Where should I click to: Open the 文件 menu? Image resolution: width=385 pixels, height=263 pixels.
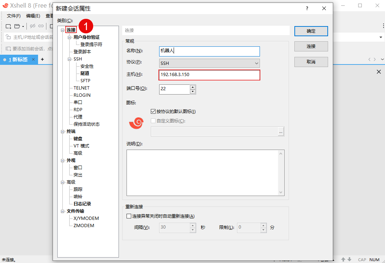point(14,16)
